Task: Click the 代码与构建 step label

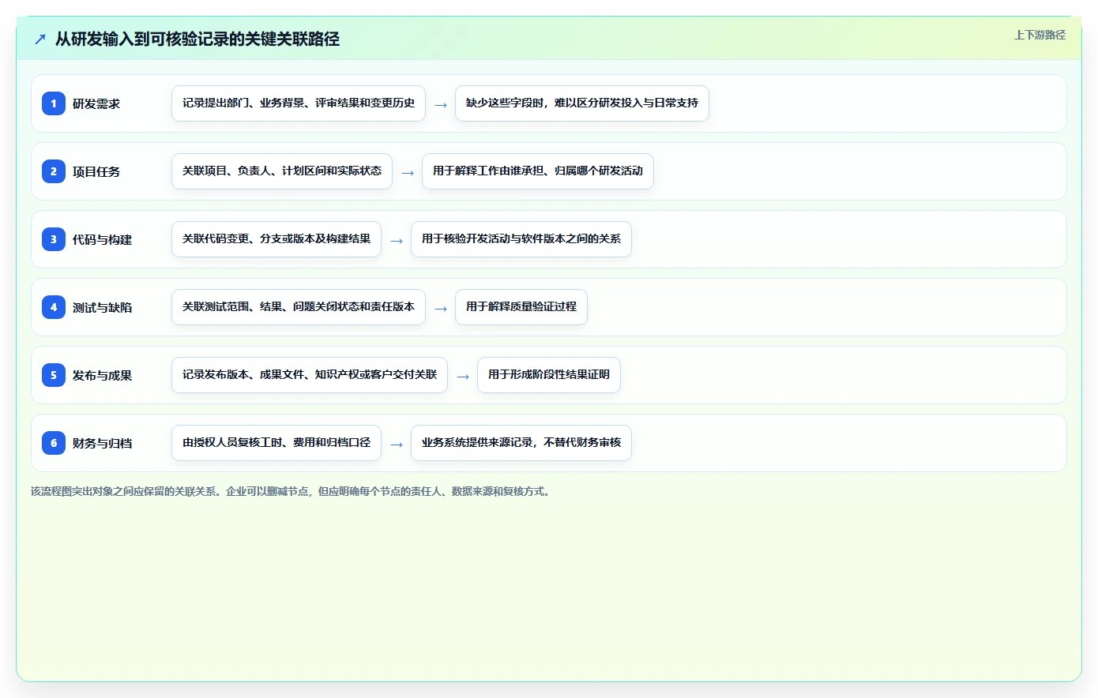Action: tap(102, 239)
